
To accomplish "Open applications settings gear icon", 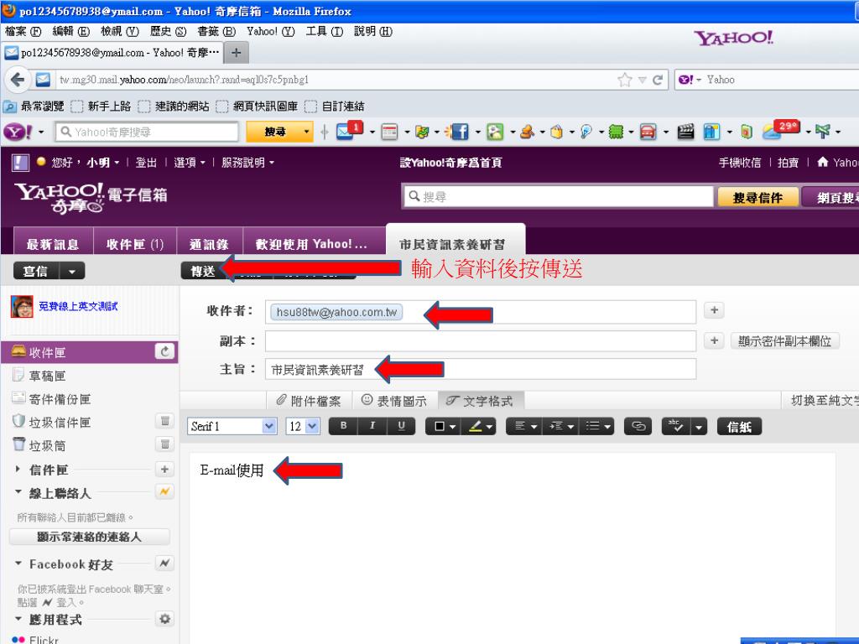I will [x=164, y=619].
